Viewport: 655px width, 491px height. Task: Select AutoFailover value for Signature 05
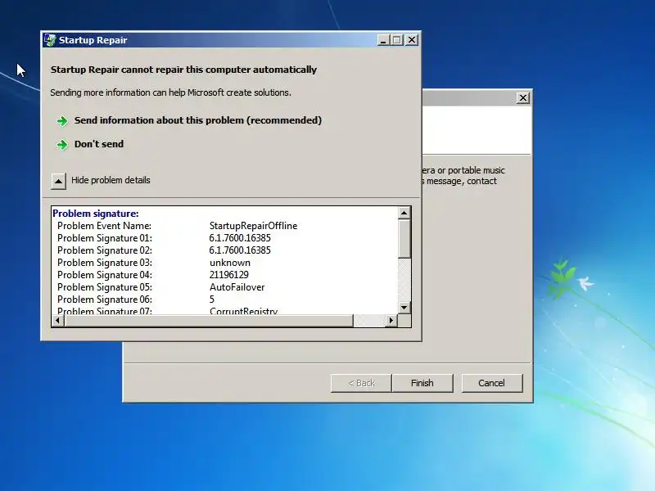[237, 287]
